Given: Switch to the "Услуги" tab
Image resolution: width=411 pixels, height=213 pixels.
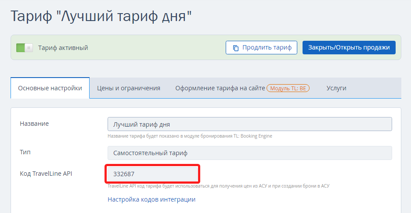Looking at the screenshot, I should tap(336, 88).
